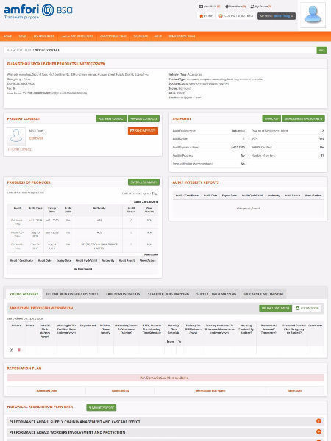Click the Add Worker button

pyautogui.click(x=307, y=308)
